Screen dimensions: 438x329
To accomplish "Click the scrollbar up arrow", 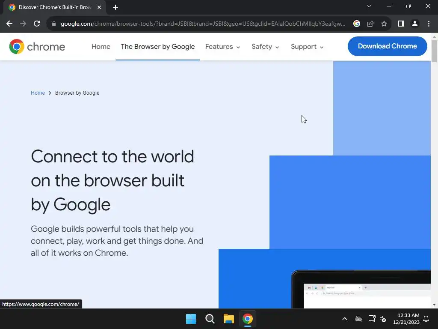I will pos(434,36).
